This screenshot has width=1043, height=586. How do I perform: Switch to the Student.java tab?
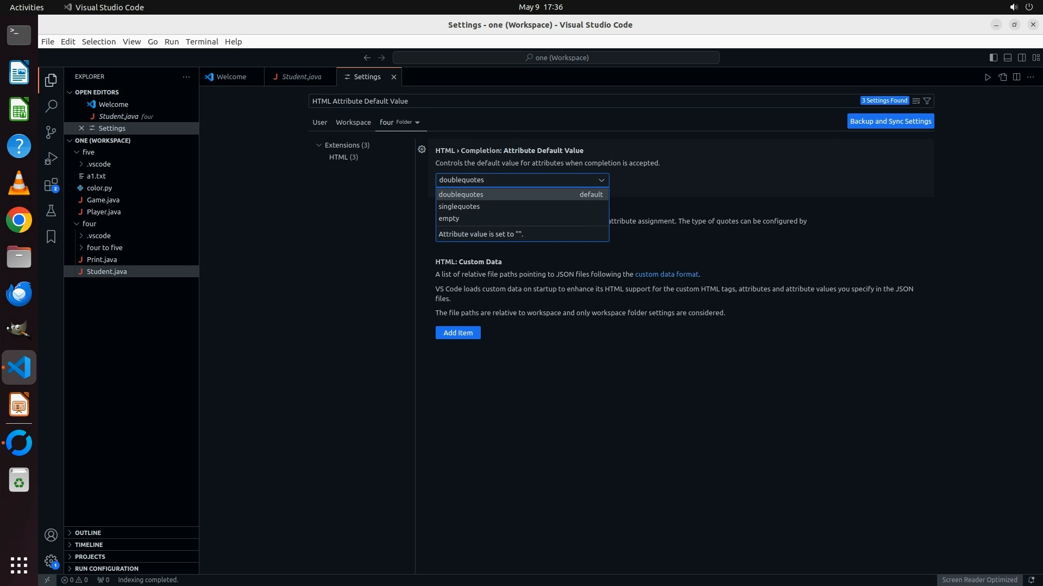[301, 77]
